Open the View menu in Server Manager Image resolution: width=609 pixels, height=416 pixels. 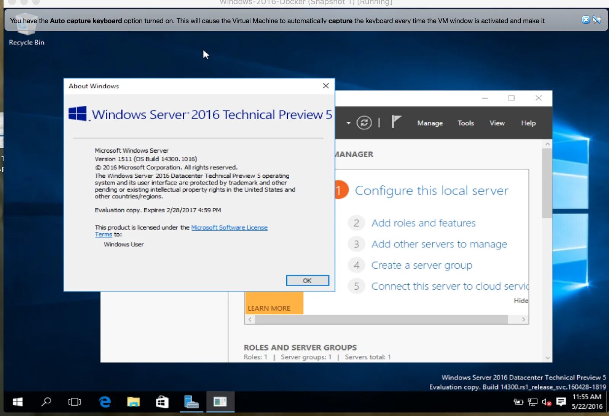pos(497,123)
